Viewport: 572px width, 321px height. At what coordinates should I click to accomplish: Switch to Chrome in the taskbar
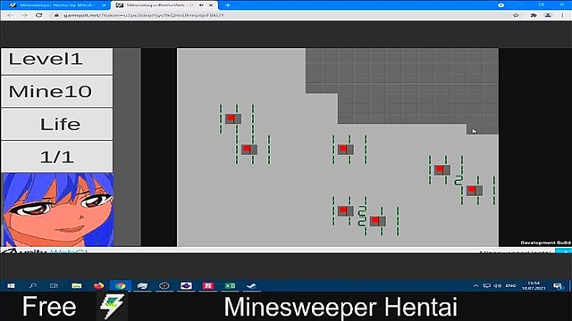tap(121, 285)
